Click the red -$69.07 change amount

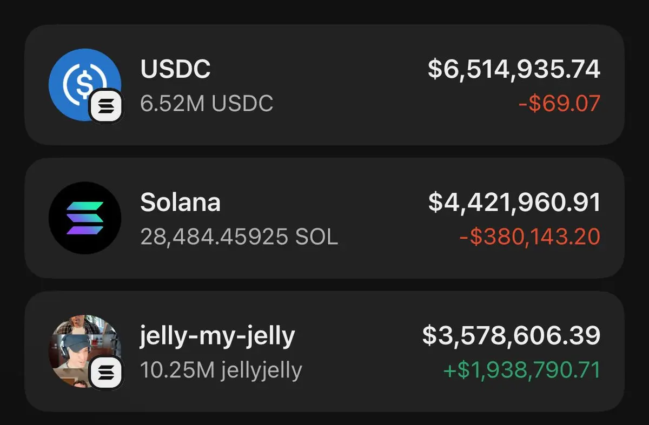pos(559,103)
